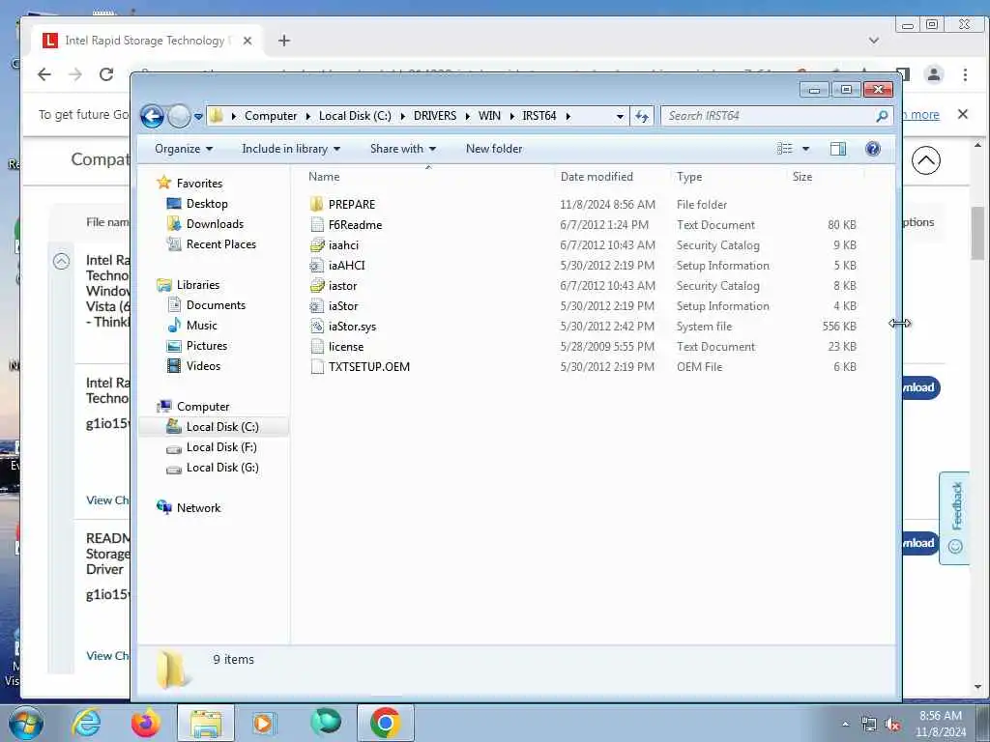Show hidden tray icons arrow
This screenshot has width=990, height=742.
click(x=845, y=724)
